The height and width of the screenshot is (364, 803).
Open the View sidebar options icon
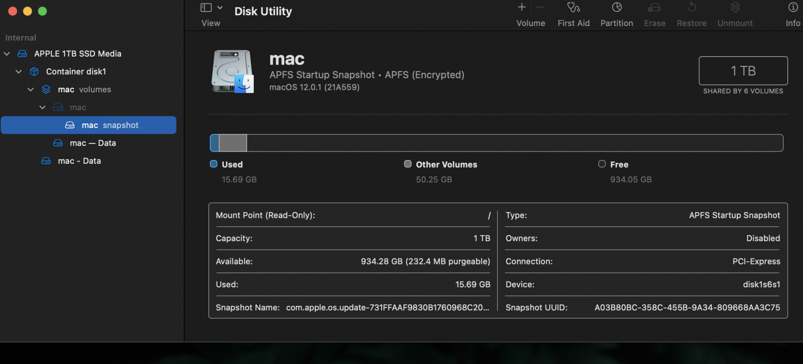point(206,8)
